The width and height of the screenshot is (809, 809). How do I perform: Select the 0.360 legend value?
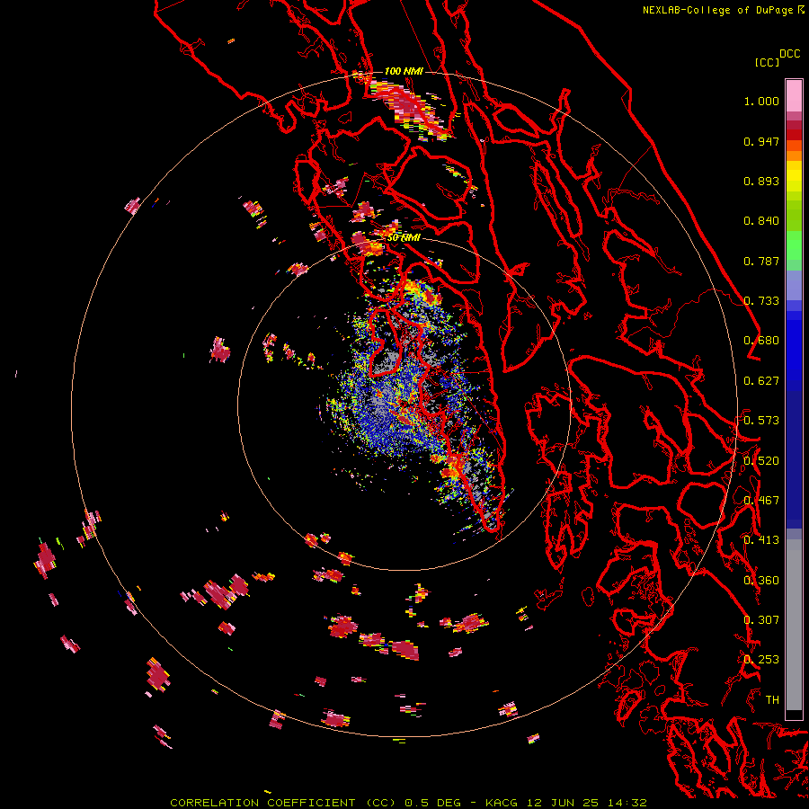click(761, 581)
